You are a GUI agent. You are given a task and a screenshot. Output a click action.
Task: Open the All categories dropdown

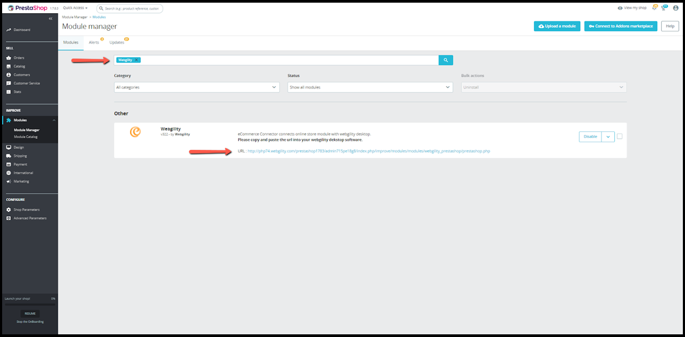tap(197, 87)
